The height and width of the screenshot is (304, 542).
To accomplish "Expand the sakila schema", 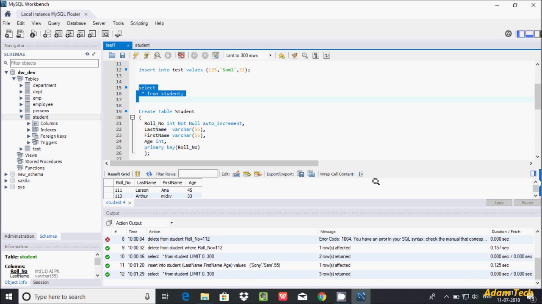I will click(6, 180).
